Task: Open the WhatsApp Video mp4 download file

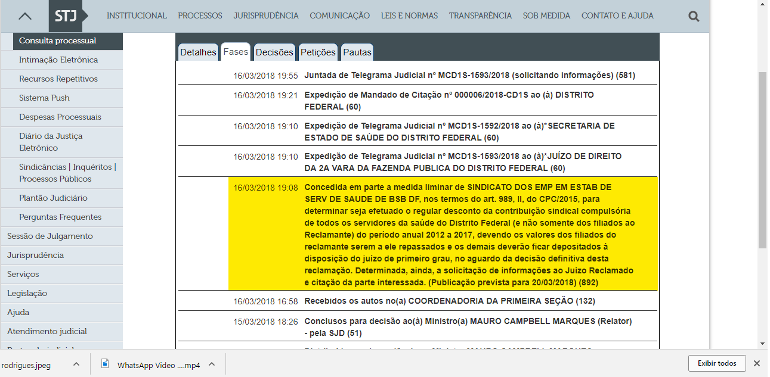Action: 158,365
